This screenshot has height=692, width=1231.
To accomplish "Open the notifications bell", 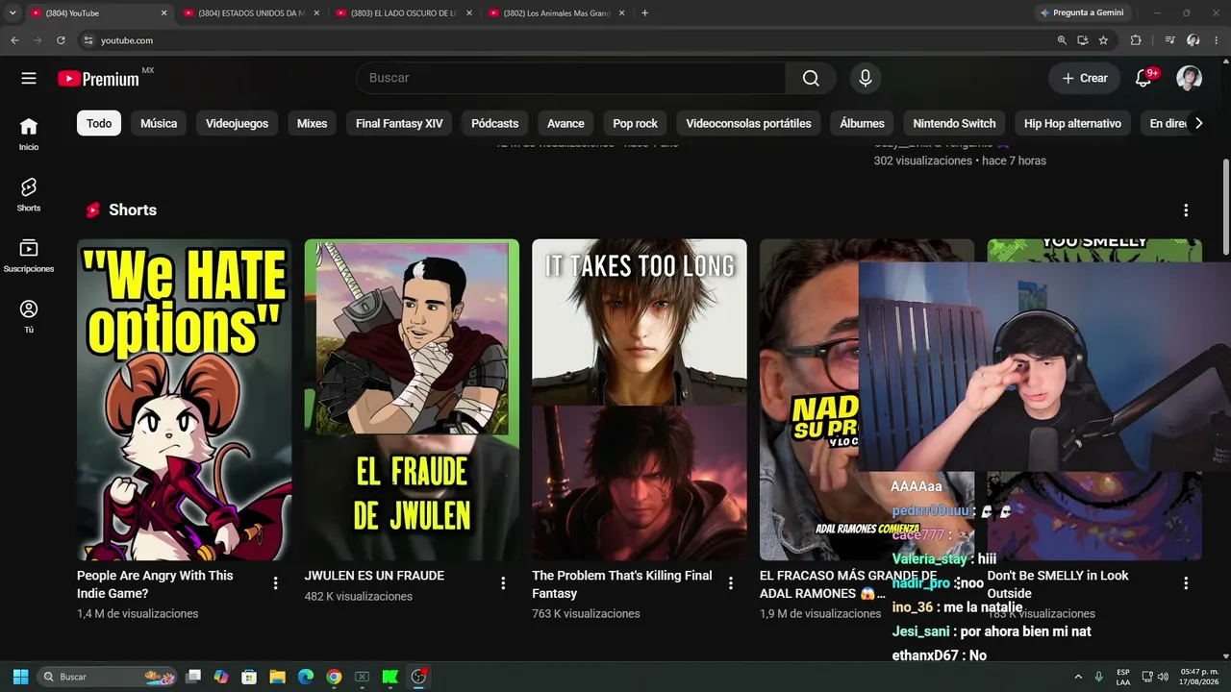I will click(x=1143, y=78).
